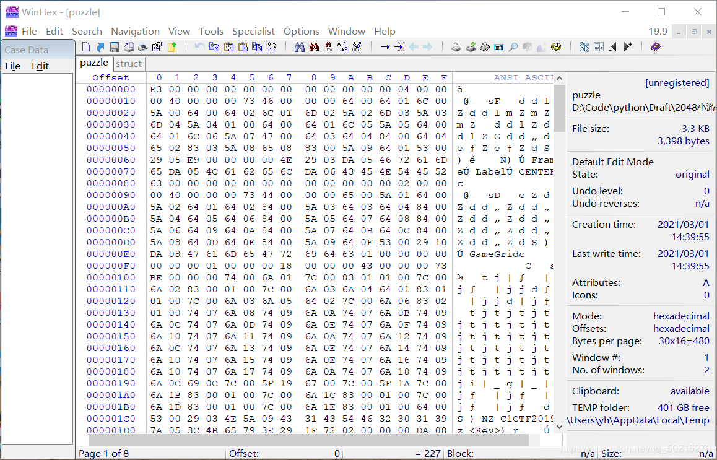The width and height of the screenshot is (717, 460).
Task: Switch to the struct tab
Action: [x=129, y=64]
